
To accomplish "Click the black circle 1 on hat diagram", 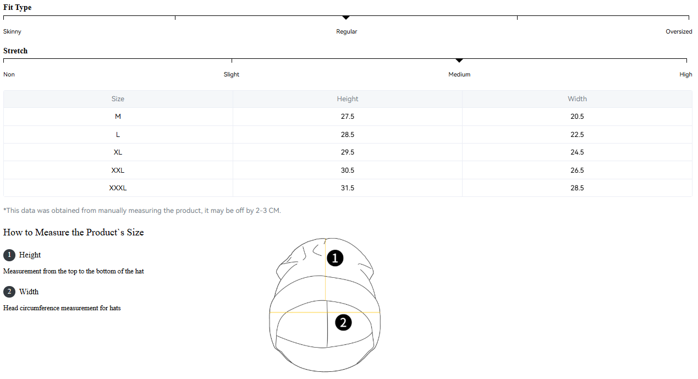I will (335, 258).
